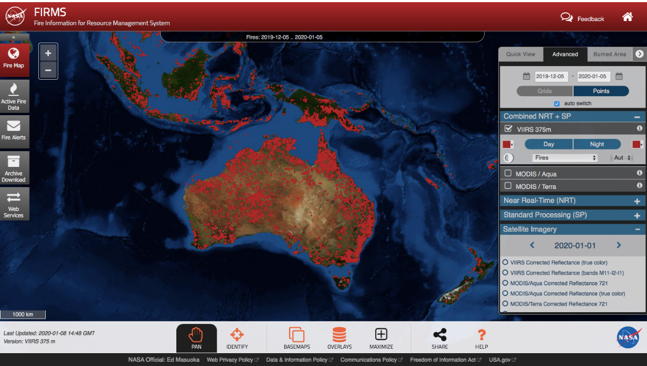Screen dimensions: 647x366
Task: Switch to the Burned Area tab
Action: 610,54
